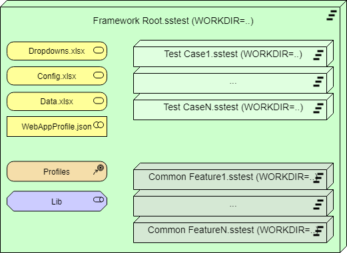The width and height of the screenshot is (347, 253).
Task: Select the orange Profiles box
Action: click(x=57, y=171)
